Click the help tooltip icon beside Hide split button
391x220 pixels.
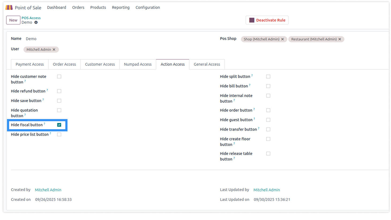coord(252,76)
